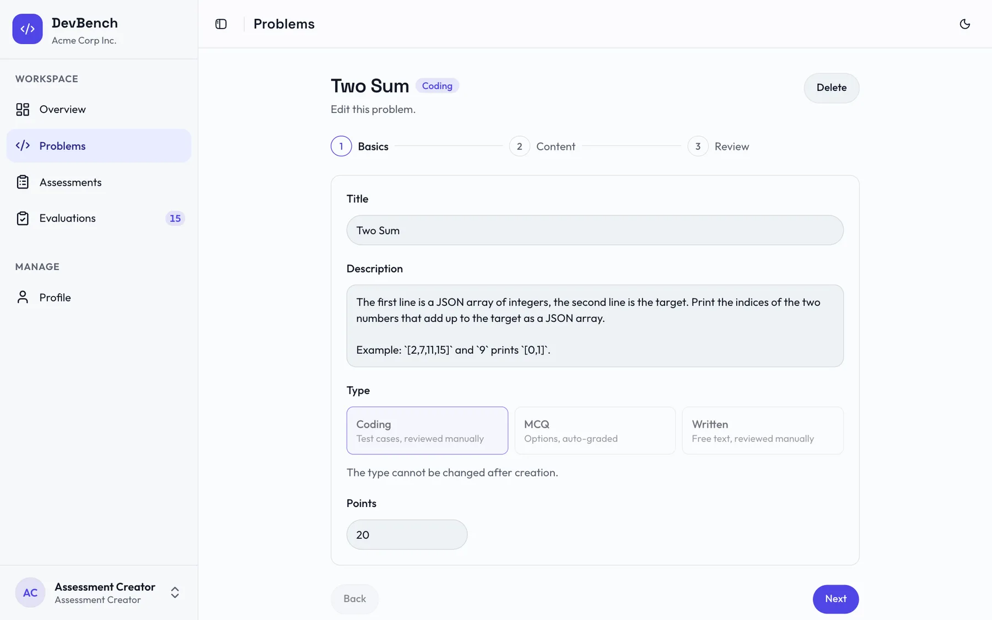Switch to dark mode moon icon
This screenshot has width=992, height=620.
tap(964, 24)
